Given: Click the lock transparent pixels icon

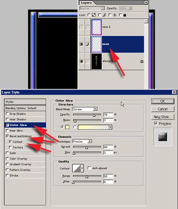Looking at the screenshot, I should (x=94, y=15).
